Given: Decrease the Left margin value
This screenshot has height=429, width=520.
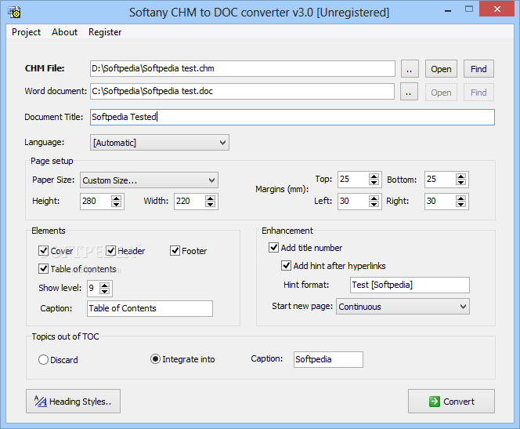Looking at the screenshot, I should [374, 204].
